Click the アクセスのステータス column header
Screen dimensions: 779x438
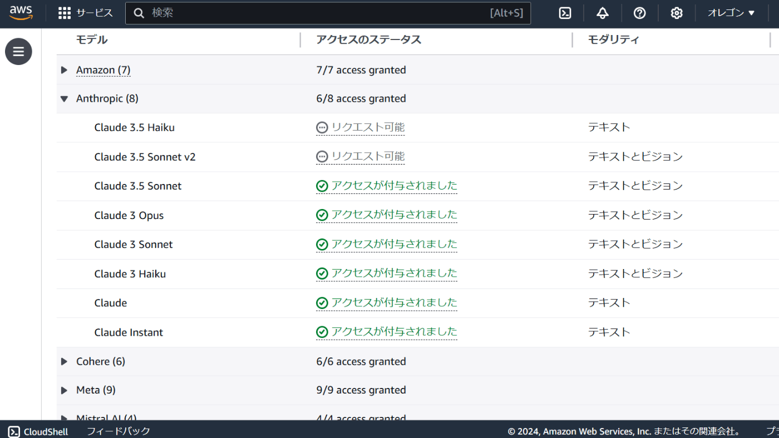pos(369,39)
